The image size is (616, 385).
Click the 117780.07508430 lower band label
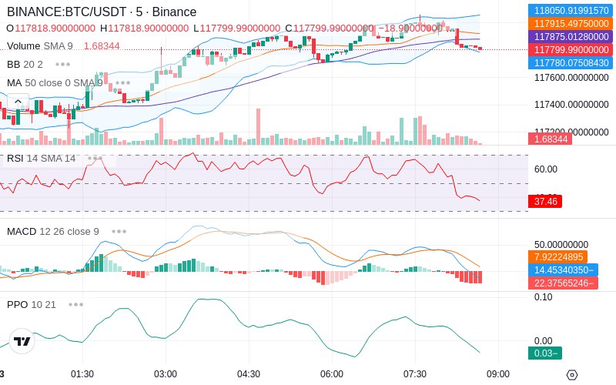click(x=571, y=62)
